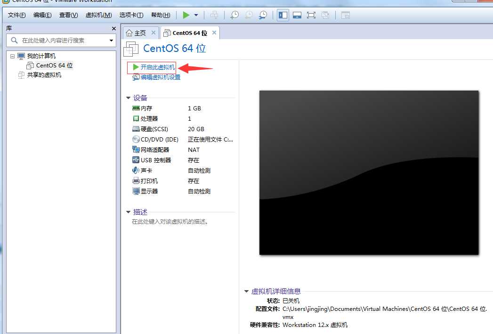Open the 帮助(H) menu
Screen dimensions: 493x334
click(x=161, y=15)
